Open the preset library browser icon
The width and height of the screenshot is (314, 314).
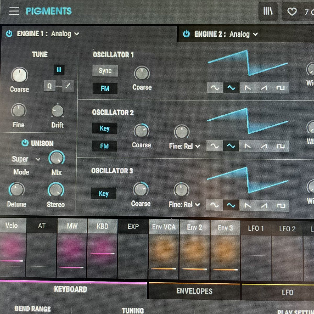tap(267, 12)
